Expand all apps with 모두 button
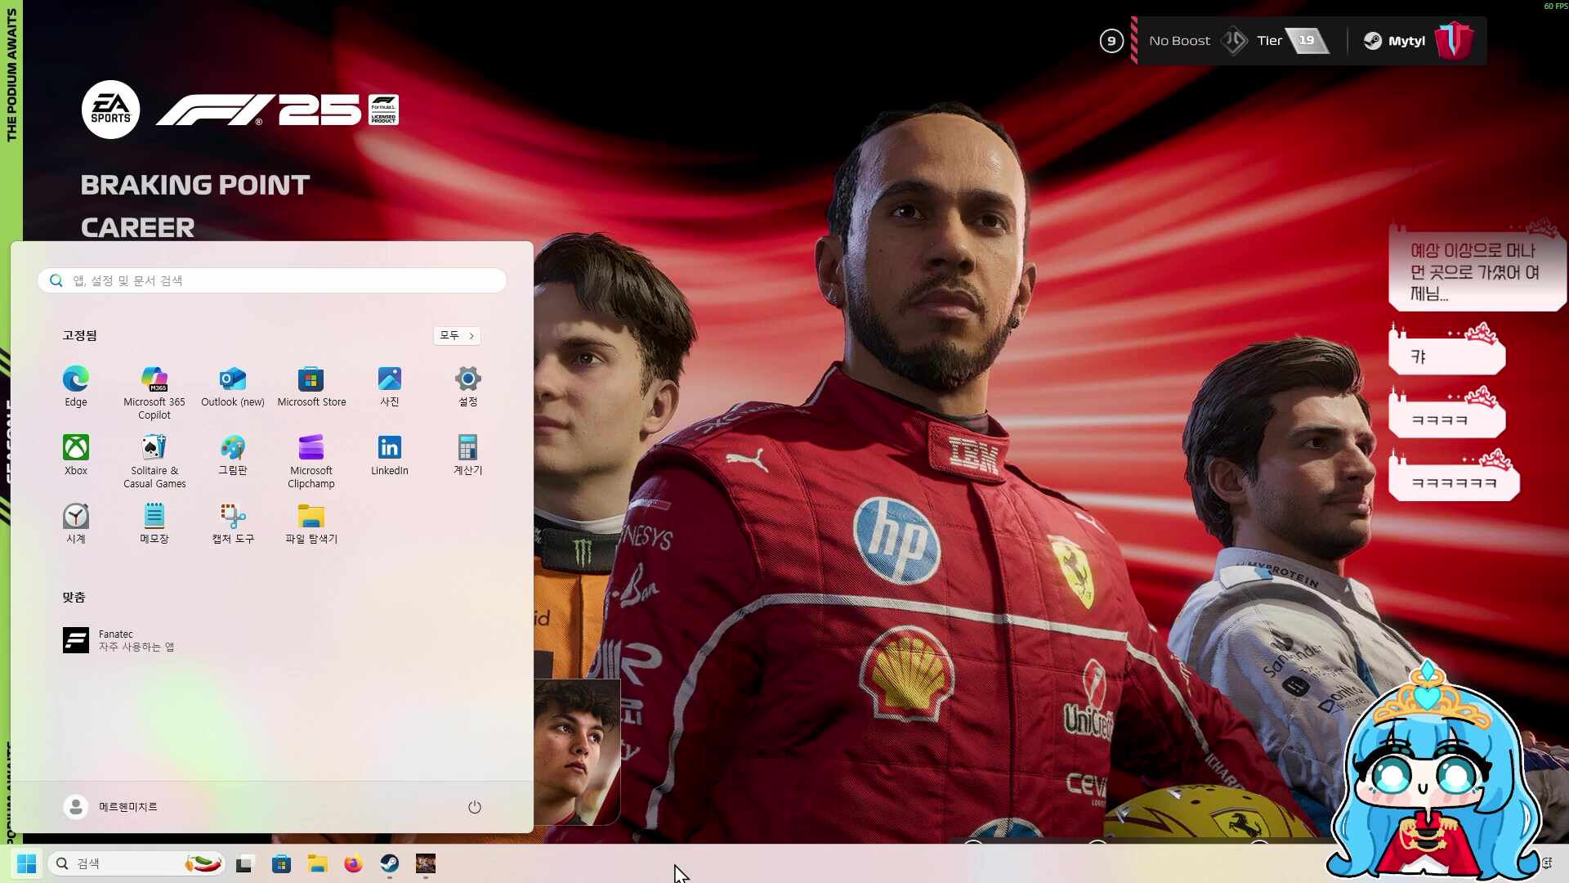The height and width of the screenshot is (883, 1569). coord(457,335)
